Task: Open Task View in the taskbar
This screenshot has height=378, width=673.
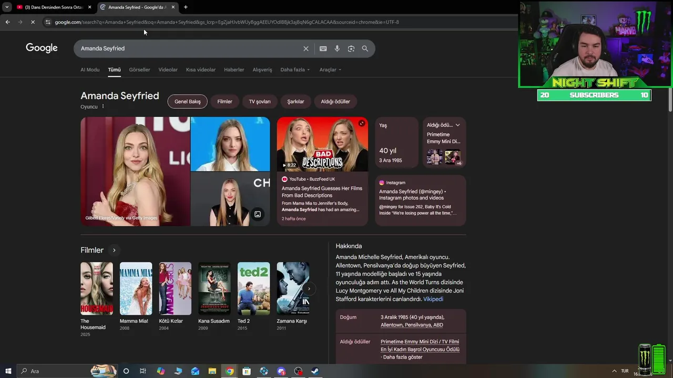Action: coord(143,371)
